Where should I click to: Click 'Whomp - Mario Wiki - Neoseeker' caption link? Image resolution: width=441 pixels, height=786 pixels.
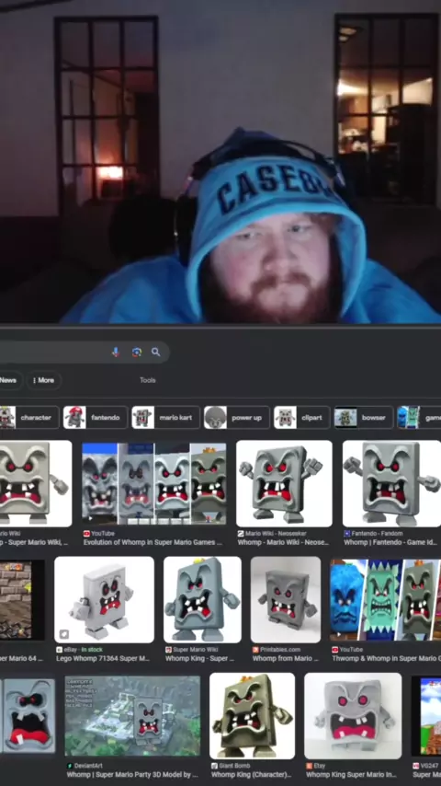(x=283, y=542)
